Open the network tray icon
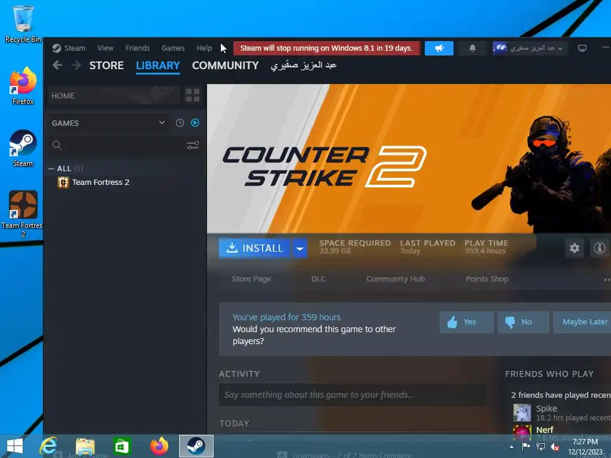Viewport: 611px width, 458px height. 541,447
